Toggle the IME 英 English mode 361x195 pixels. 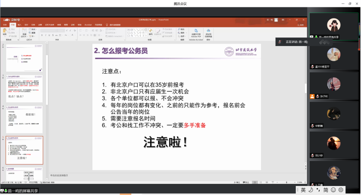(x=303, y=190)
